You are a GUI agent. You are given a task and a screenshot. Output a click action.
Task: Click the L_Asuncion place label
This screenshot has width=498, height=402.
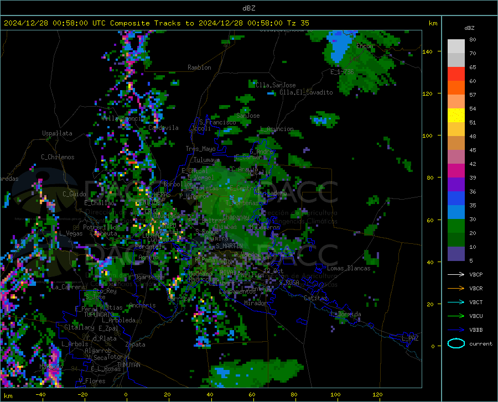(x=277, y=129)
